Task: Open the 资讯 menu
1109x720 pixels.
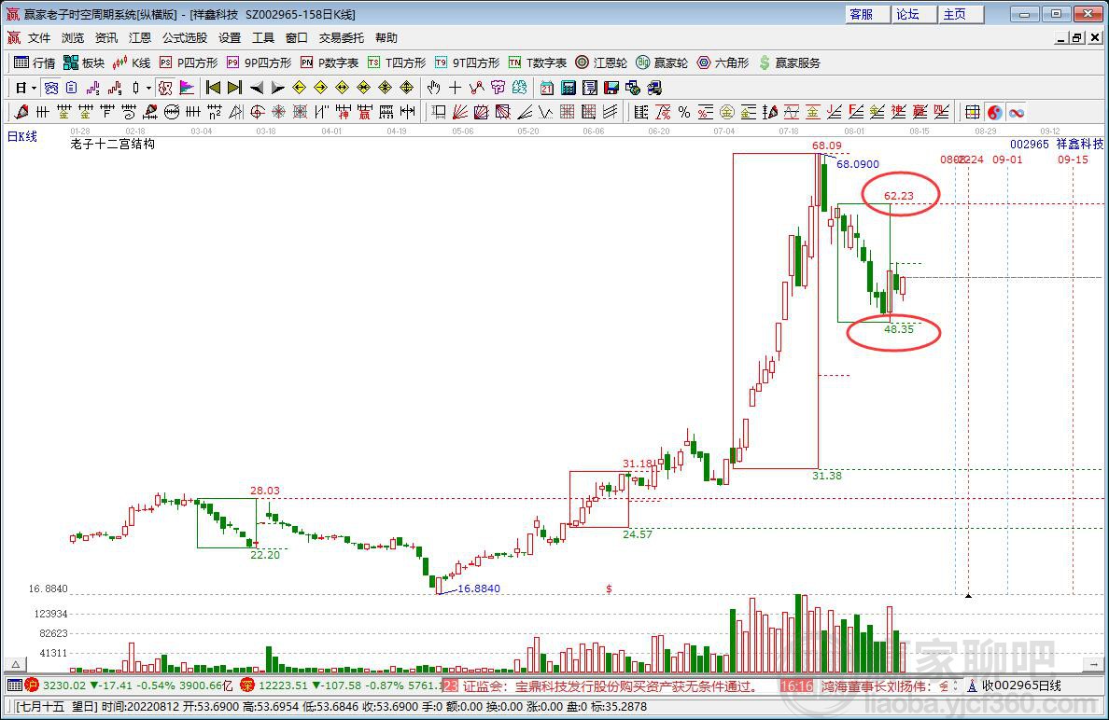Action: pyautogui.click(x=106, y=37)
